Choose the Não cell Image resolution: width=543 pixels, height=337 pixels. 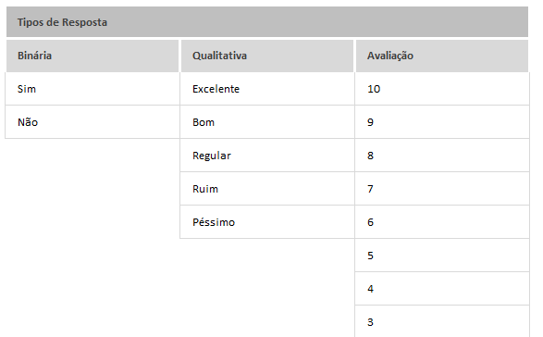[93, 122]
